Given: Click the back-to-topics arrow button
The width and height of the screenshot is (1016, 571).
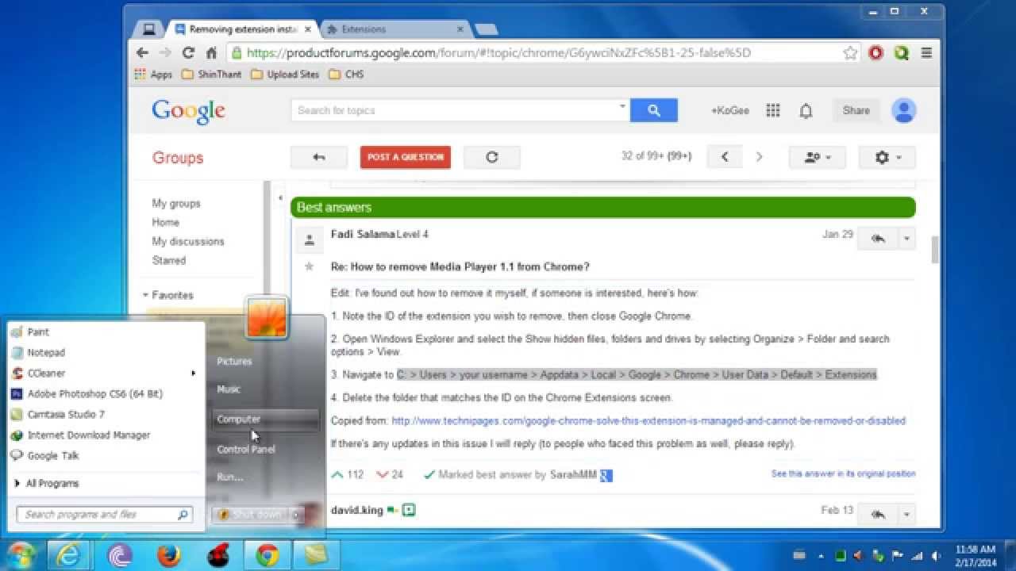Looking at the screenshot, I should click(319, 157).
